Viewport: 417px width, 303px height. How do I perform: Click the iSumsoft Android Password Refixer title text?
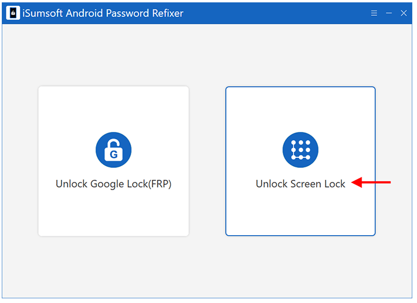point(103,13)
